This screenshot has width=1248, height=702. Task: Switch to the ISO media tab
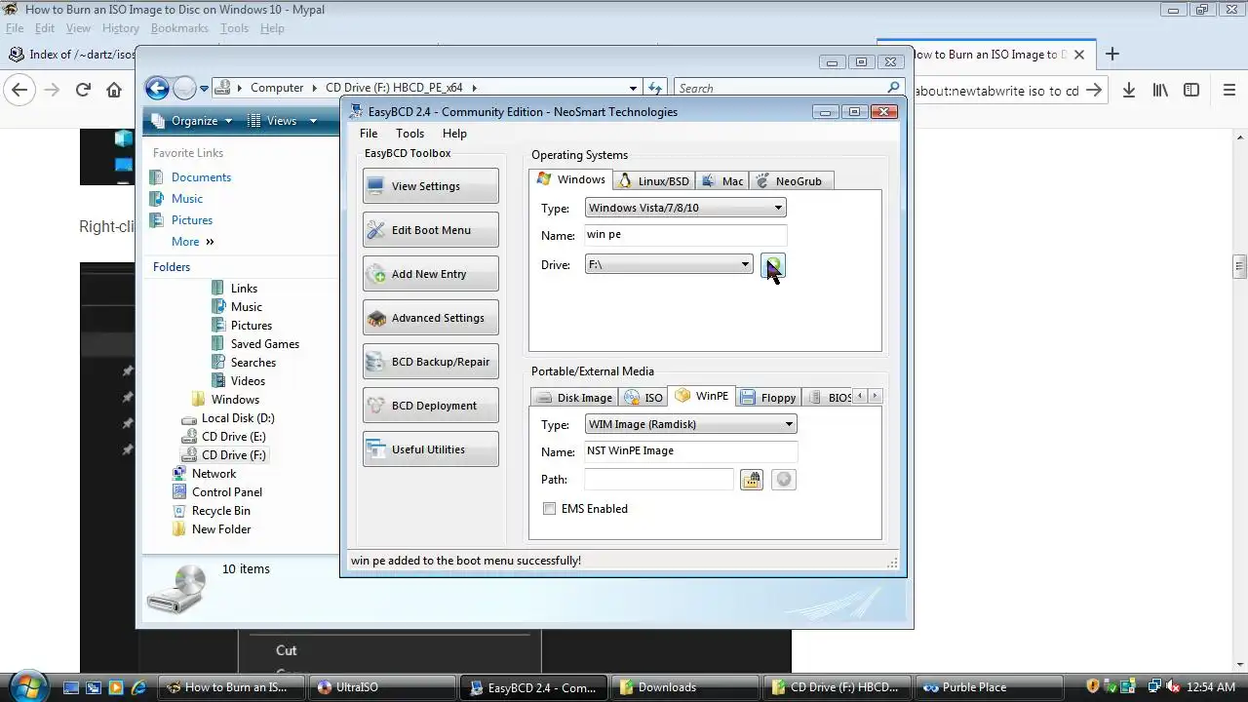tap(644, 398)
